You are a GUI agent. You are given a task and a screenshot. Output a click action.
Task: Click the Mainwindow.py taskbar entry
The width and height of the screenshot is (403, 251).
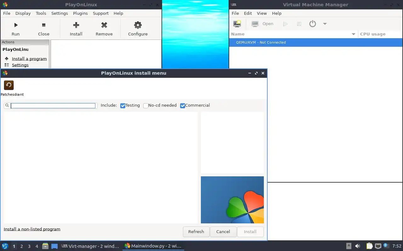(x=153, y=246)
